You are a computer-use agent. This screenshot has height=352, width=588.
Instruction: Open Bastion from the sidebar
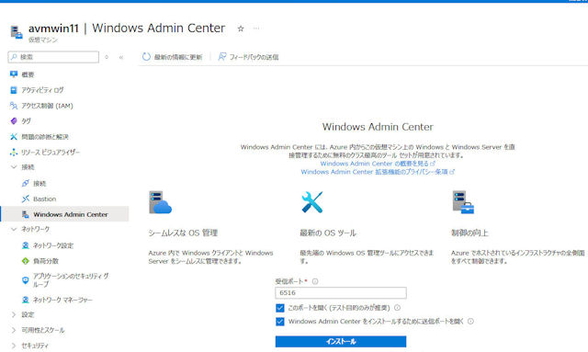[44, 199]
